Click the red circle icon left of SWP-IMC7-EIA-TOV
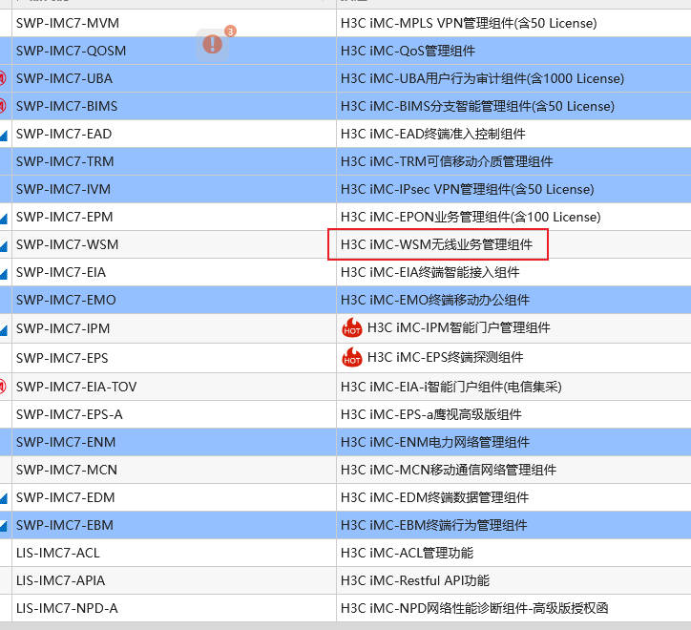Image resolution: width=691 pixels, height=630 pixels. (x=3, y=387)
